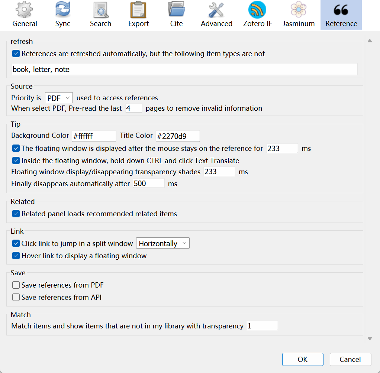Open the General preferences gear icon

(x=24, y=10)
